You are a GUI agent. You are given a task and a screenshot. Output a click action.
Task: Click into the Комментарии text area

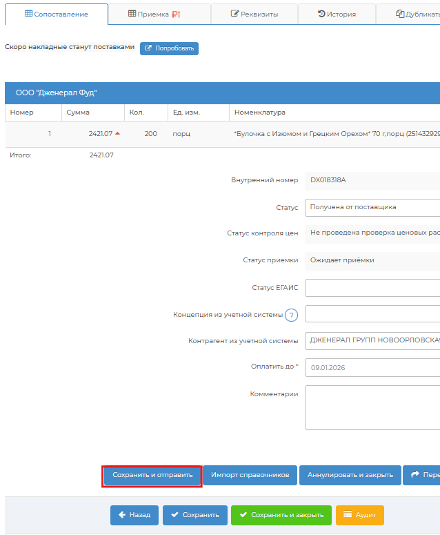372,407
